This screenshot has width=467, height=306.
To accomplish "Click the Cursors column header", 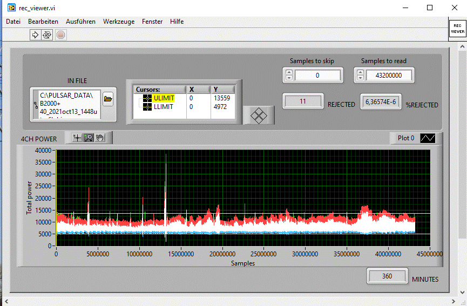I will click(160, 89).
